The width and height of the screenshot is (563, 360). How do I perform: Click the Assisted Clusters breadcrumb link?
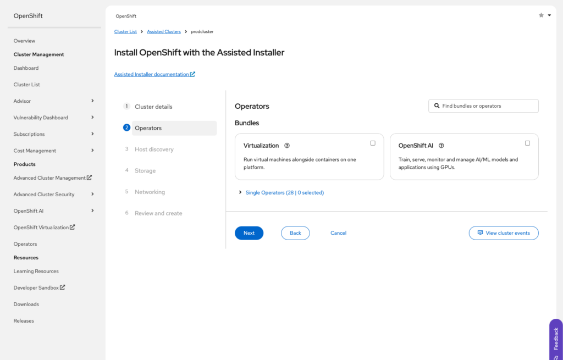(x=164, y=32)
